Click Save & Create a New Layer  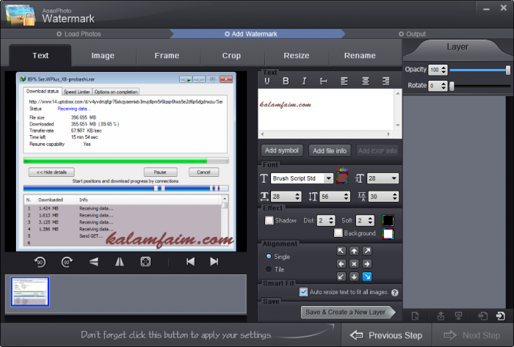click(347, 313)
